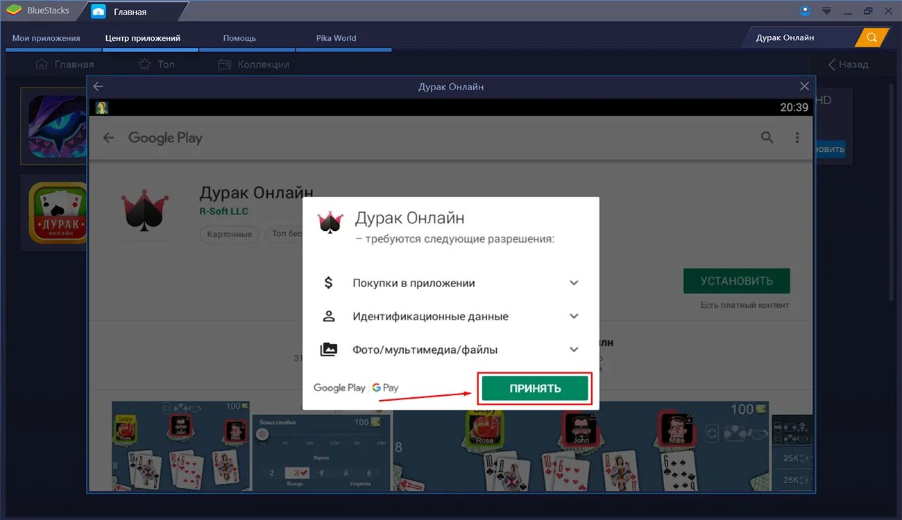
Task: Open the BlueStacks dropdown triangle menu
Action: point(826,10)
